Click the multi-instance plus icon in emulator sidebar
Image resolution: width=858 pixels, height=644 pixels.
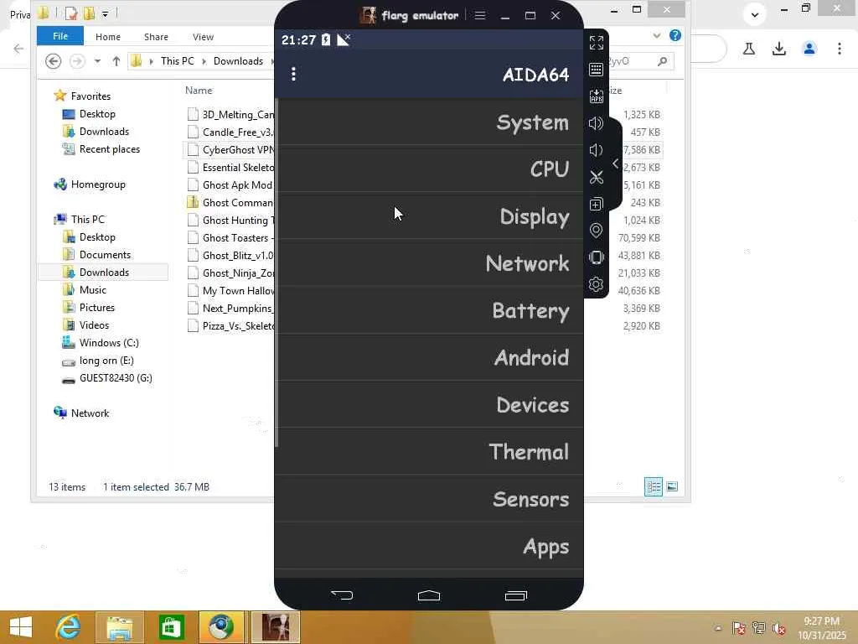point(597,204)
